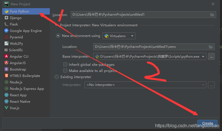
Task: Browse folder for project Location
Action: click(x=212, y=15)
